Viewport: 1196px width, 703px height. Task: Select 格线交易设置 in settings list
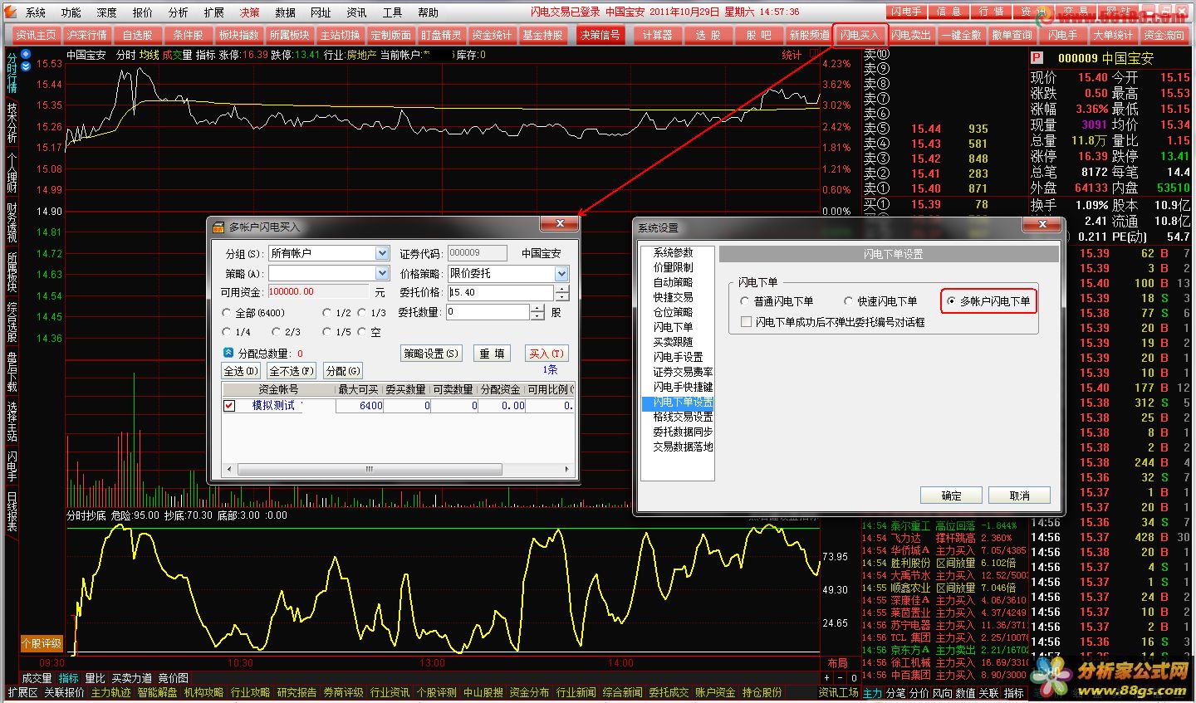click(683, 417)
